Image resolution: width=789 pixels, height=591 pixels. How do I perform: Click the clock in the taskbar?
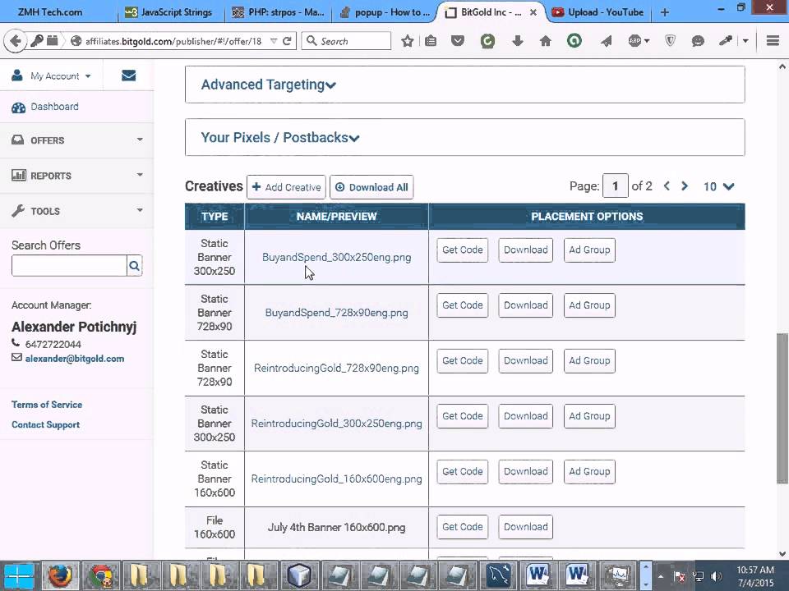tap(755, 576)
